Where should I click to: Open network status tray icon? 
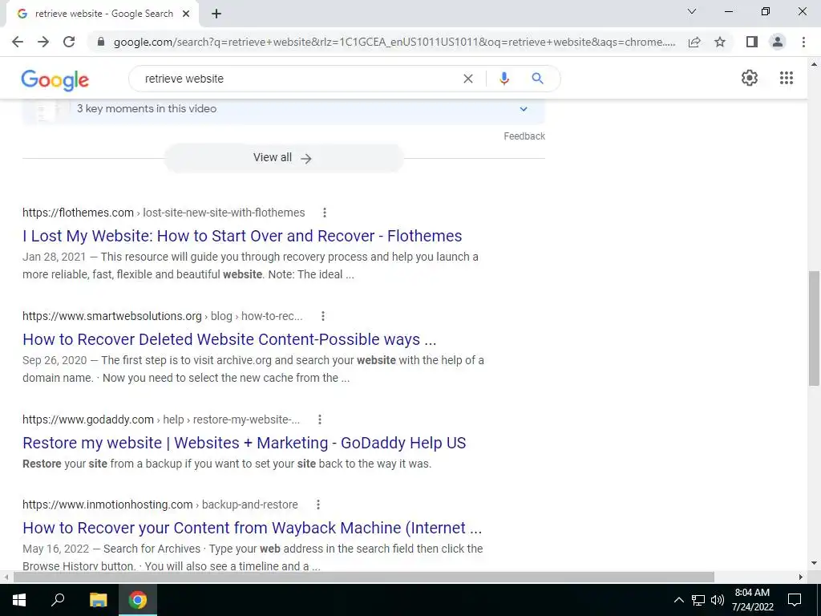[x=698, y=600]
